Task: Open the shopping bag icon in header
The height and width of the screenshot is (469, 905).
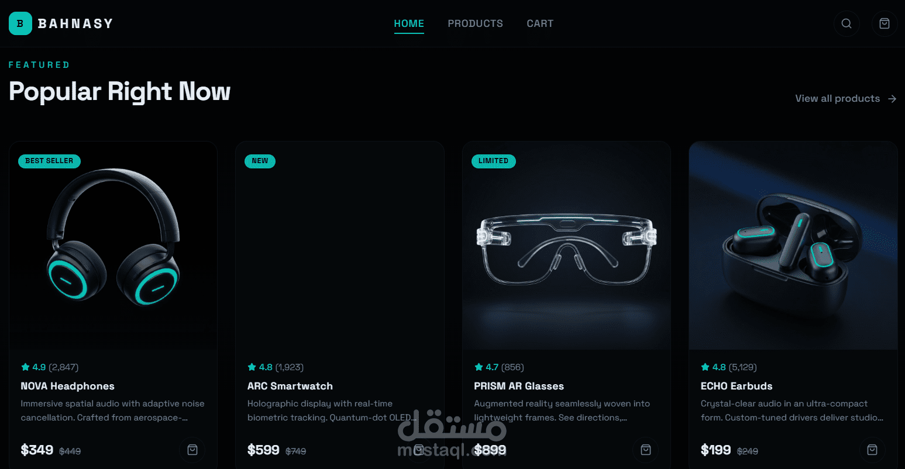Action: pyautogui.click(x=885, y=23)
